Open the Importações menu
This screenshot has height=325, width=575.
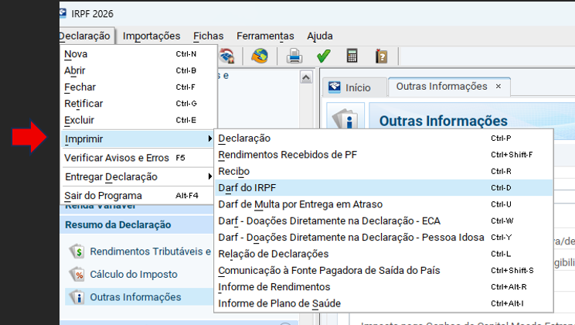151,36
